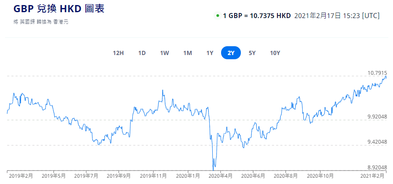Click the '2020年10月' x-axis label
Image resolution: width=393 pixels, height=184 pixels.
(x=320, y=176)
